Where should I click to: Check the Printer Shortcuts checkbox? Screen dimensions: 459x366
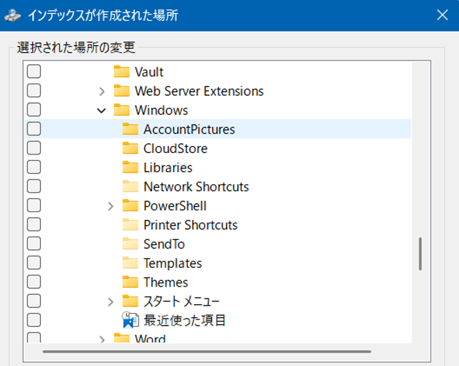click(x=34, y=225)
